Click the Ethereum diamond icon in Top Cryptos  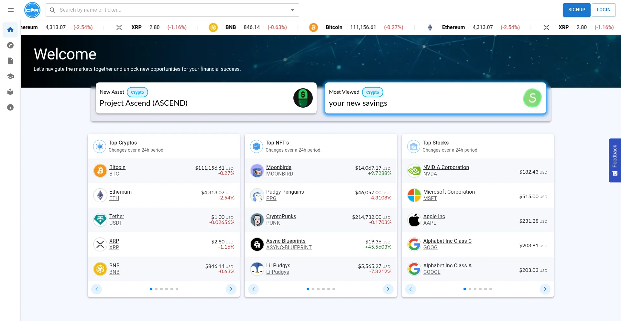coord(100,195)
